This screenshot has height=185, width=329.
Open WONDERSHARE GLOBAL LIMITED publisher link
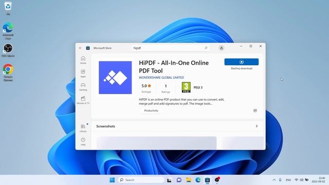(x=161, y=78)
